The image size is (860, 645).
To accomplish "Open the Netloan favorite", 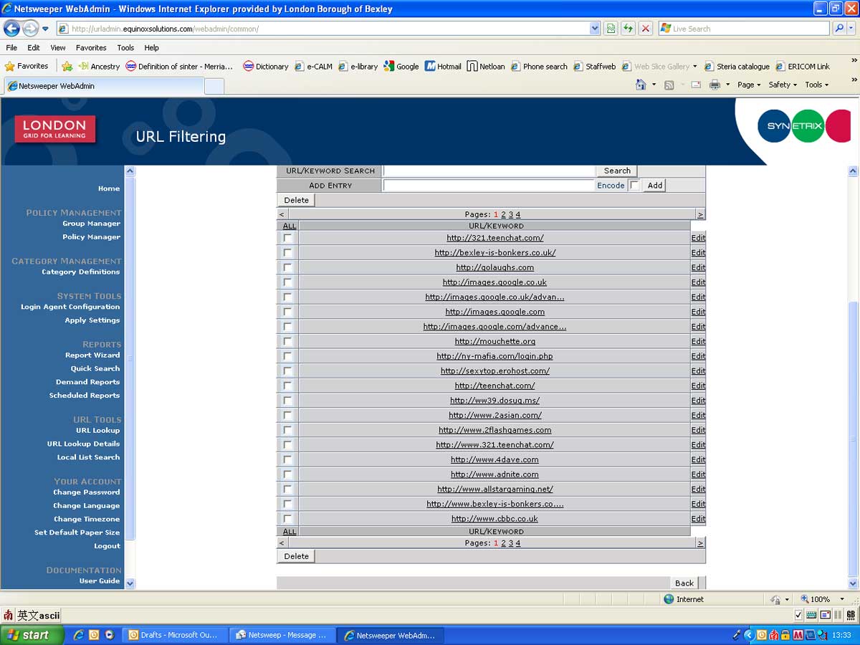I will 472,66.
